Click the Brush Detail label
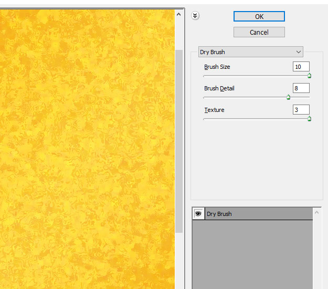Screen dimensions: 328x289 pyautogui.click(x=219, y=89)
